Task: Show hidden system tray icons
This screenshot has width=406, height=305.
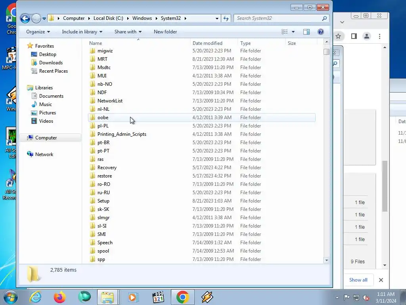Action: click(x=337, y=297)
